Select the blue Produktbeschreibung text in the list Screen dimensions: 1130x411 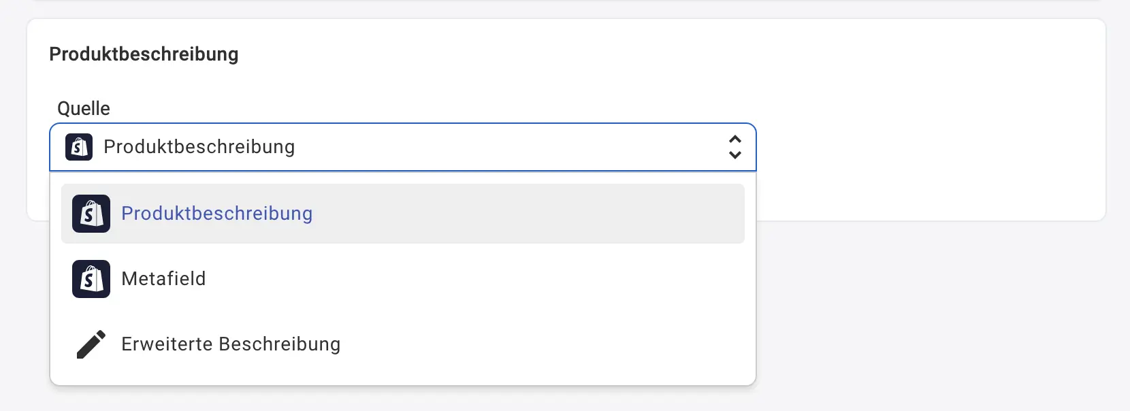click(216, 214)
